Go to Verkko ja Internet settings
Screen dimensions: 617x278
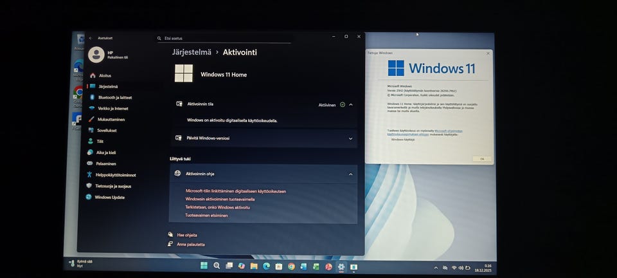pyautogui.click(x=113, y=108)
